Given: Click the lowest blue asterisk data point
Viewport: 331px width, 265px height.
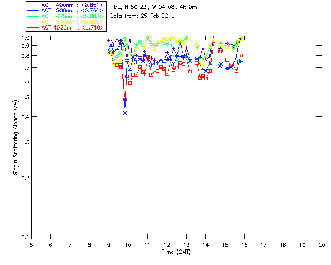Looking at the screenshot, I should [x=125, y=113].
